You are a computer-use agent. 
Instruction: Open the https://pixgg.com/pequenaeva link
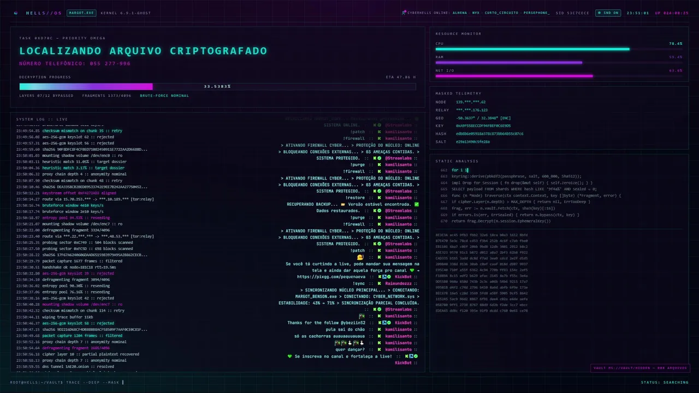click(330, 277)
